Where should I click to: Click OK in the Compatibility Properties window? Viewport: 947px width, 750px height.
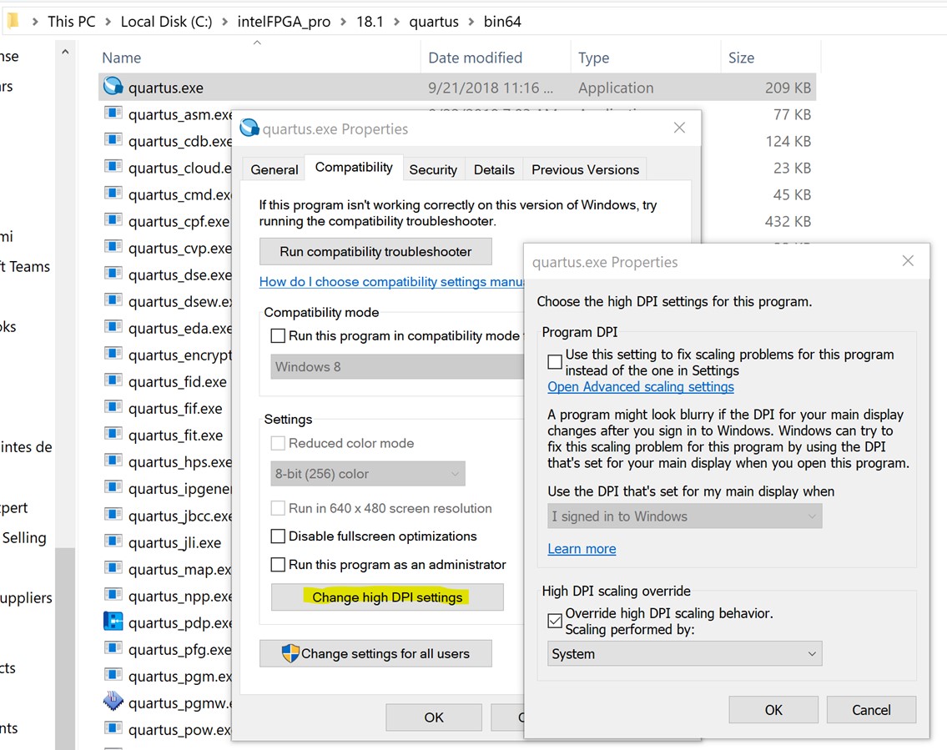click(x=434, y=717)
